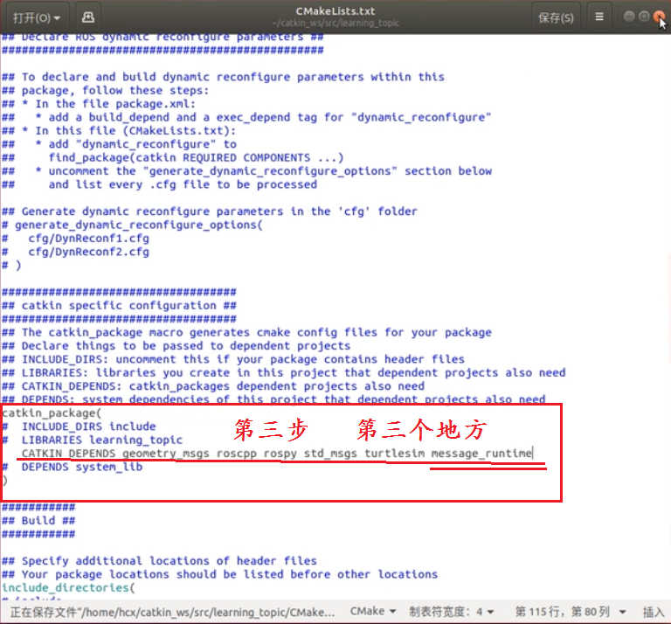Click the new document icon button
The image size is (671, 624).
tap(87, 17)
